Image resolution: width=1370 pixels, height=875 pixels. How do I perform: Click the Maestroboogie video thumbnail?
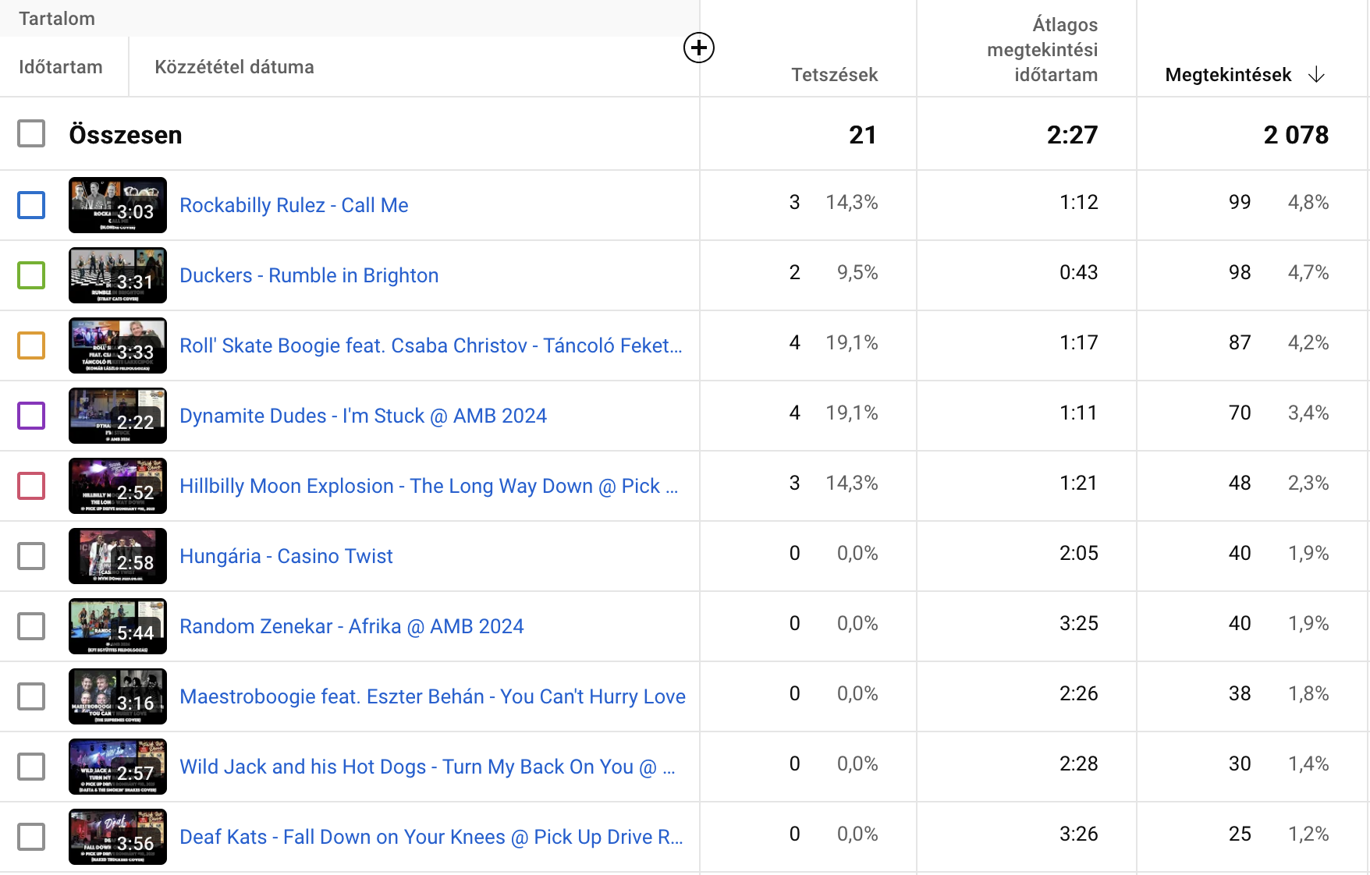tap(118, 696)
